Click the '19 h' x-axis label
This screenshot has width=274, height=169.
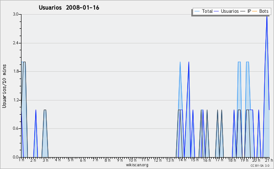click(244, 160)
